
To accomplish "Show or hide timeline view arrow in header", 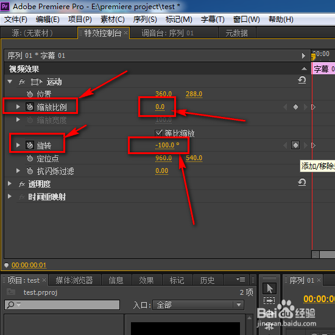I will 303,56.
